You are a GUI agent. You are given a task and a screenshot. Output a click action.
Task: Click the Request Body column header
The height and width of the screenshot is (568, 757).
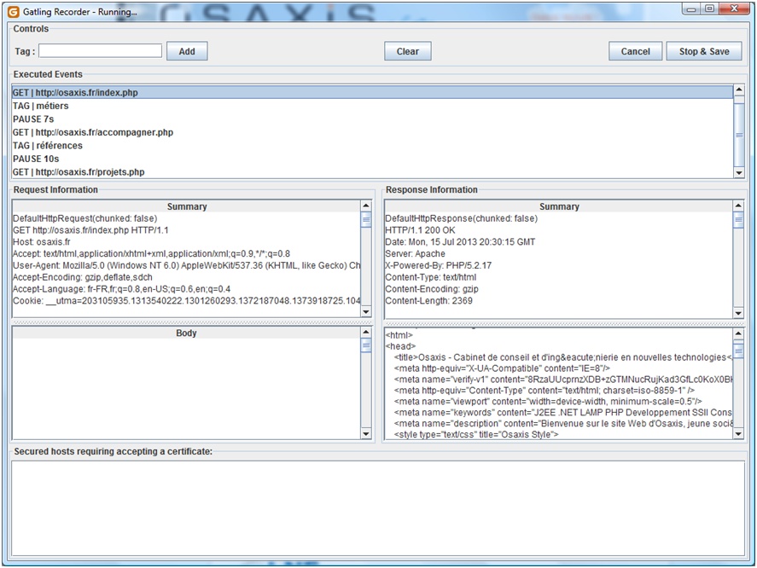click(x=186, y=333)
